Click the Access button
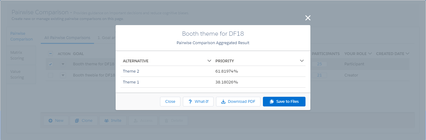 [143, 121]
